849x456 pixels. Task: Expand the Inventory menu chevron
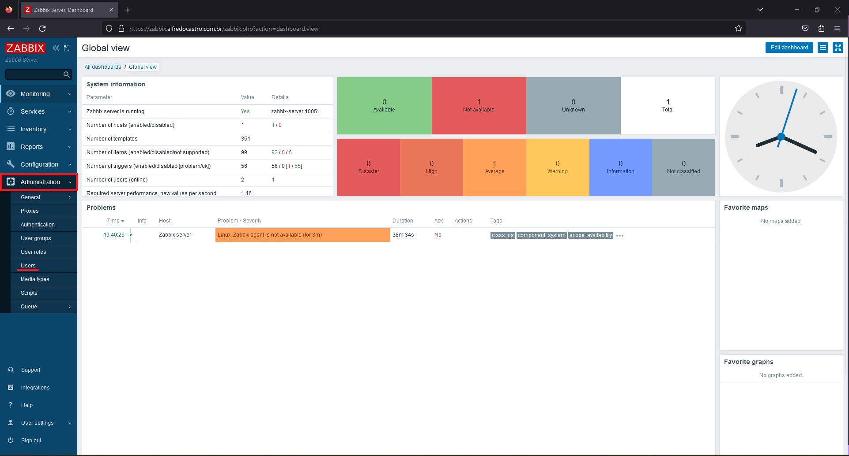point(70,129)
